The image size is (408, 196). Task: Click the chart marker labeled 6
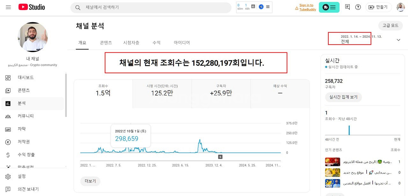220,157
